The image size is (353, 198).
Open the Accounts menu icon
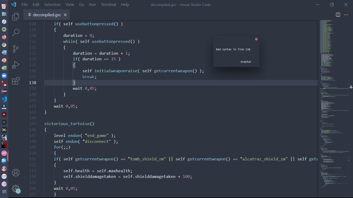click(x=16, y=172)
